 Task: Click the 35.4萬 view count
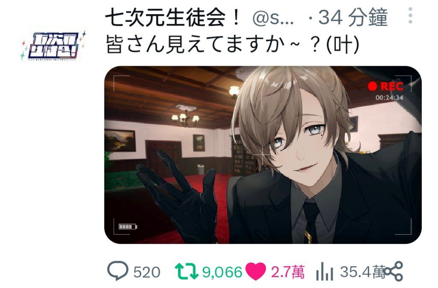coord(362,271)
